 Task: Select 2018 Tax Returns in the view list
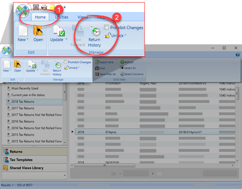23,102
